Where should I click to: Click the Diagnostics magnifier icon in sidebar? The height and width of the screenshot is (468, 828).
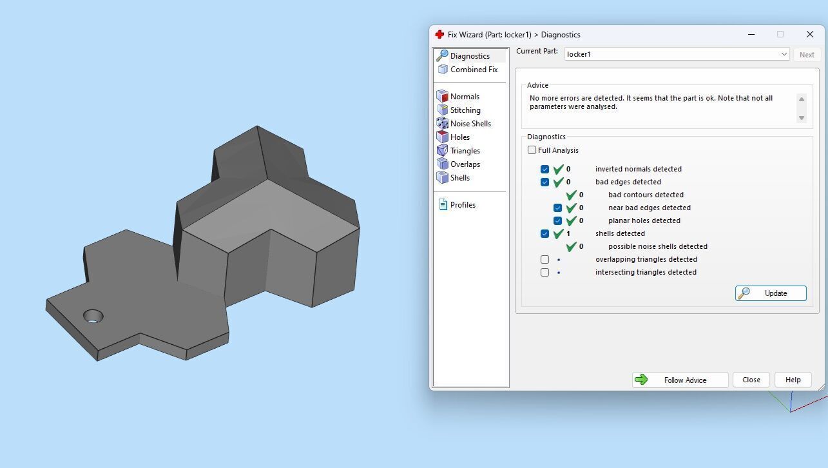tap(442, 55)
